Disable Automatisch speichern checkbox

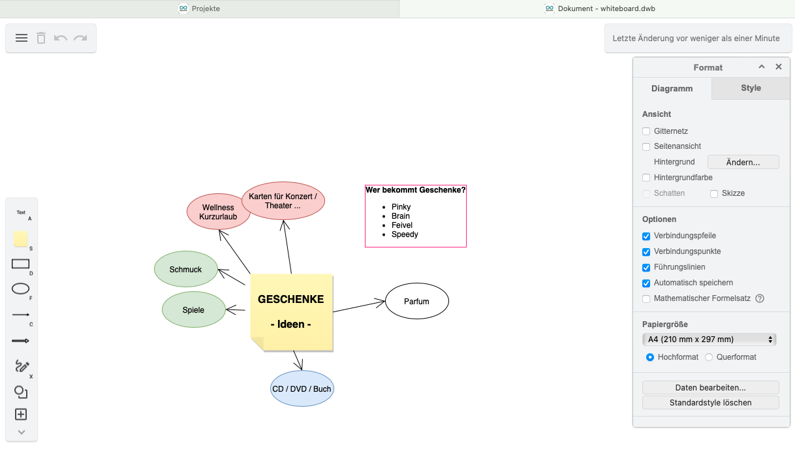(x=646, y=283)
